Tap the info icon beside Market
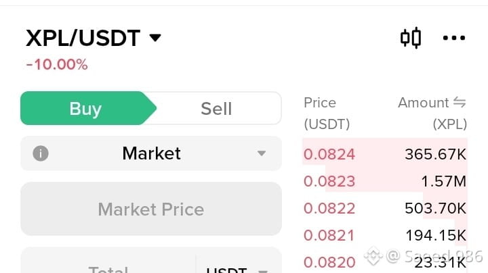Screen dimensions: 488x273 coord(41,153)
